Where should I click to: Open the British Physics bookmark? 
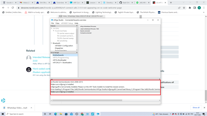click(146, 12)
